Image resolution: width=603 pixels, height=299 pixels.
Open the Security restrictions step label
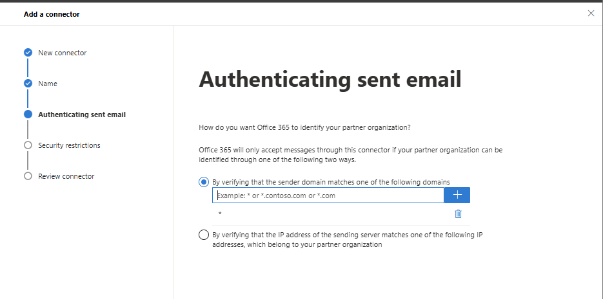(69, 145)
